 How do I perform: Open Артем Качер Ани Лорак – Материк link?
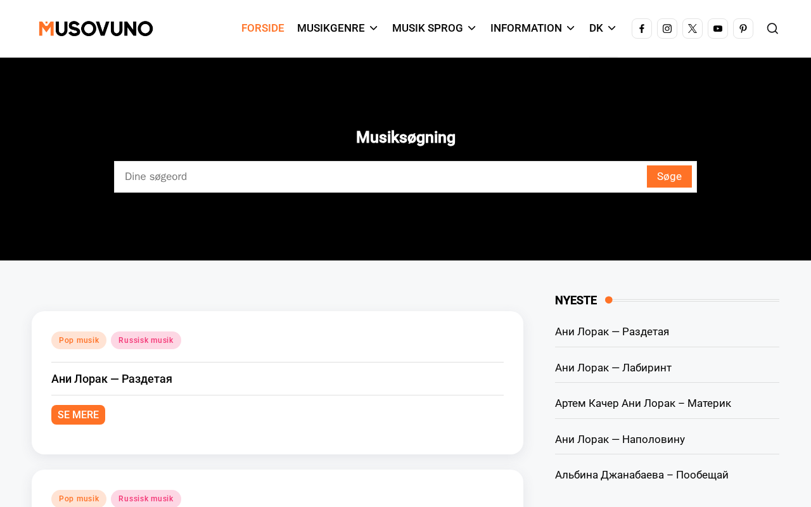(x=643, y=403)
